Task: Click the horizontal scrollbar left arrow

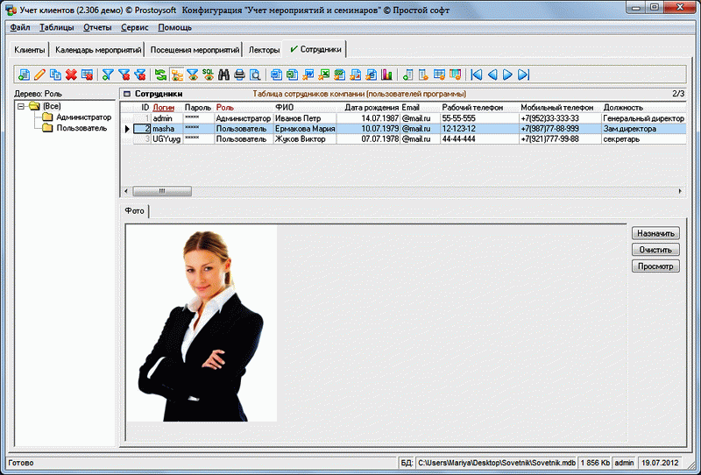Action: (126, 191)
